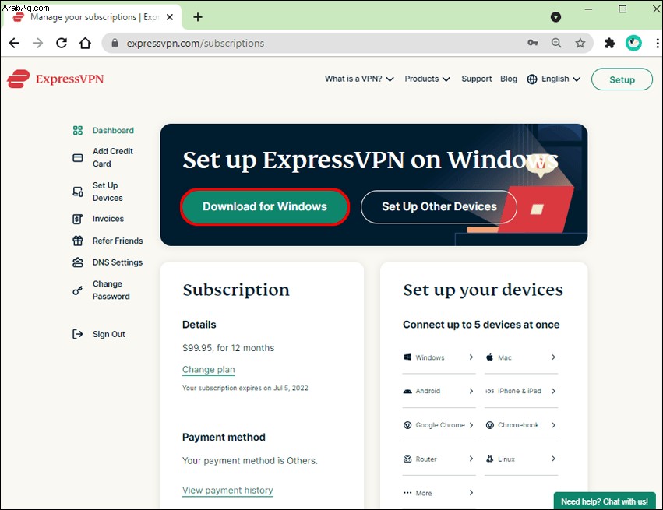This screenshot has height=510, width=663.
Task: Click the tab search dropdown circle
Action: tap(555, 17)
